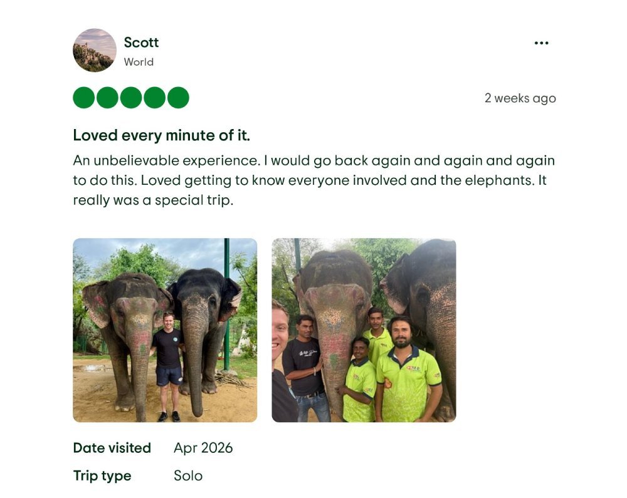Click the World location link

tap(138, 61)
